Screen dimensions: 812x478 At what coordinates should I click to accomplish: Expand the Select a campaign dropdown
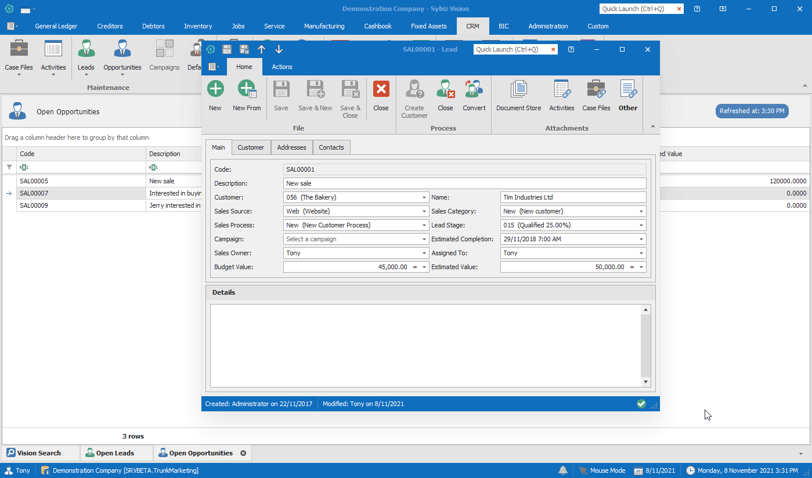[x=424, y=240]
